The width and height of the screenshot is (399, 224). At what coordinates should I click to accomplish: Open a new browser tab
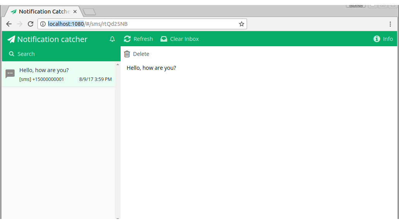89,12
